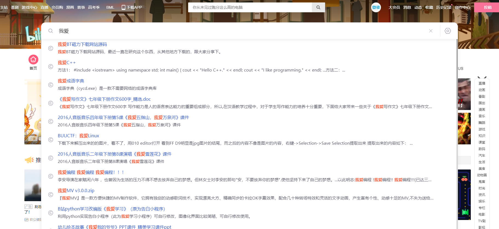The height and width of the screenshot is (229, 499).
Task: Open result BUUCTF：我爱Linux
Action: [x=78, y=136]
